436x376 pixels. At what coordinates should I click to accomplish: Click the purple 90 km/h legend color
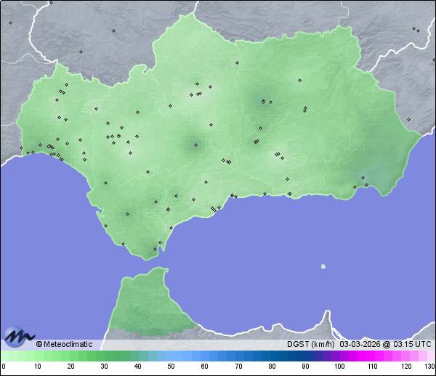point(305,356)
